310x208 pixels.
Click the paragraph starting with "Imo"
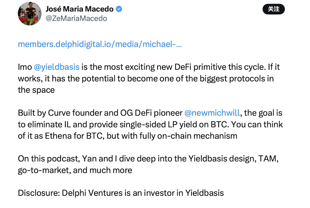(145, 78)
